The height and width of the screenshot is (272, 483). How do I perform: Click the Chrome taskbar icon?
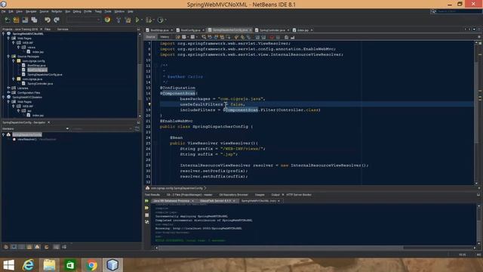[x=91, y=265]
